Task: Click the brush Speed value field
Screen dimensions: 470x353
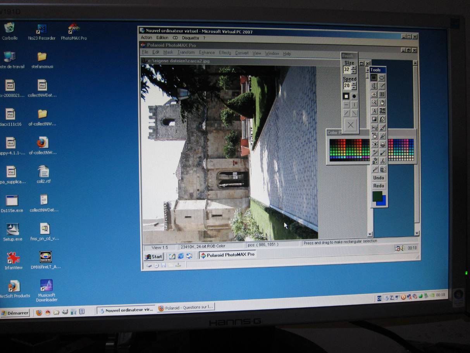Action: (x=347, y=86)
